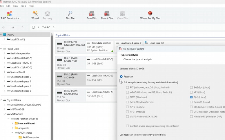
Task: Select MSATA 60 GB in tree
Action: tap(17, 109)
